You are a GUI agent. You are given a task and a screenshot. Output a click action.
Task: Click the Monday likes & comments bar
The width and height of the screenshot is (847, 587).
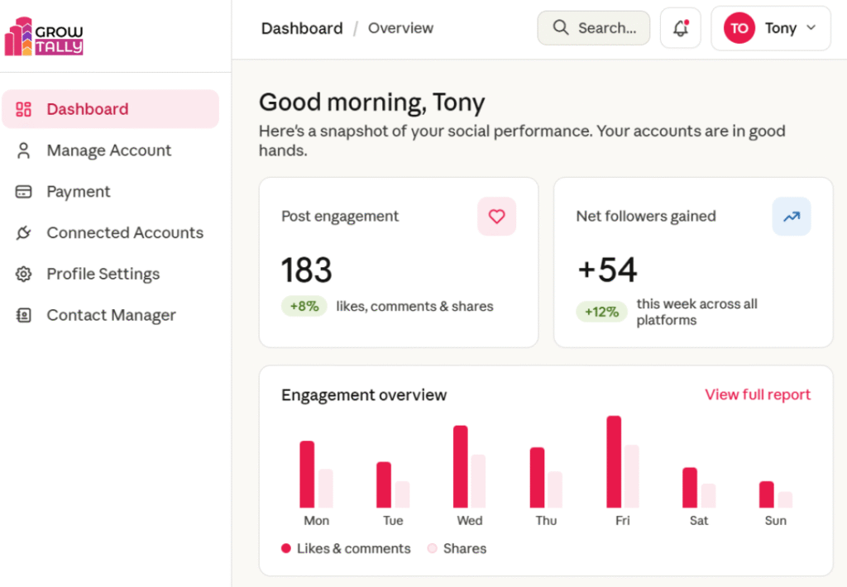coord(307,474)
